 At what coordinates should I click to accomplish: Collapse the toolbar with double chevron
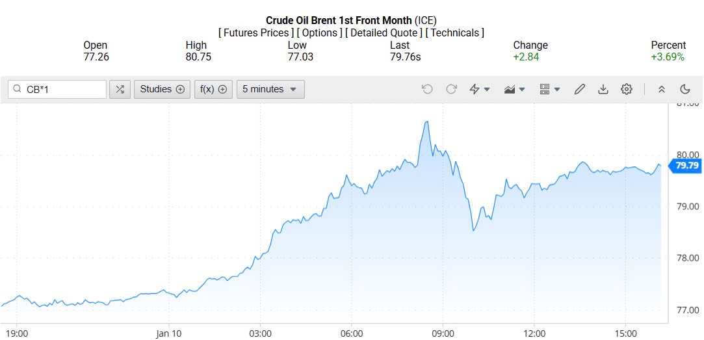pyautogui.click(x=662, y=89)
